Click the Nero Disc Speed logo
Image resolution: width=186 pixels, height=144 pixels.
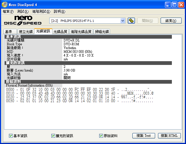(x=23, y=20)
